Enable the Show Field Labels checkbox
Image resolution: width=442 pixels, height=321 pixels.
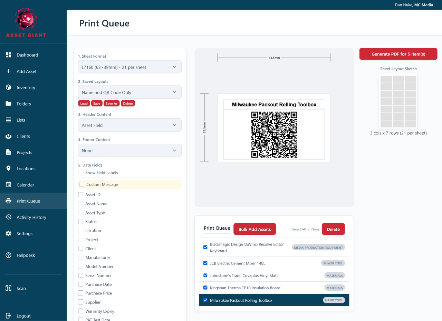(81, 173)
